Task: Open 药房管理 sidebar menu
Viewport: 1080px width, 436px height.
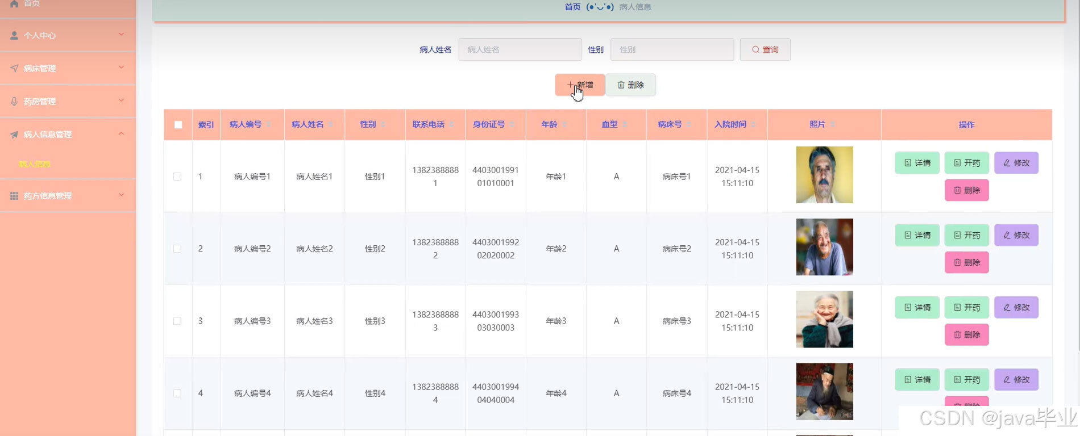Action: pyautogui.click(x=68, y=101)
